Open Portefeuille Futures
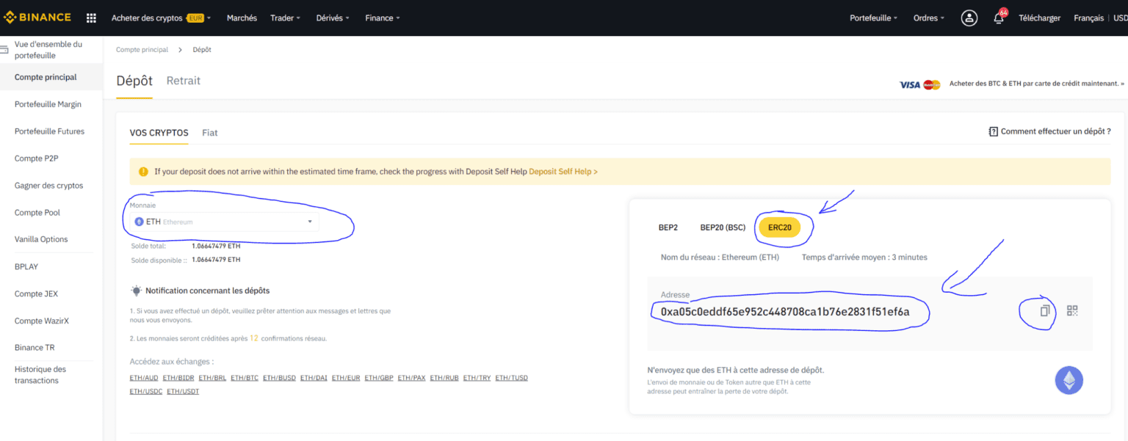 tap(49, 131)
